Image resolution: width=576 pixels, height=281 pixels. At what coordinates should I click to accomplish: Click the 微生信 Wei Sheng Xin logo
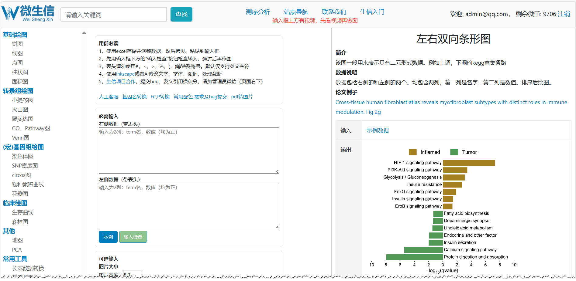(x=28, y=13)
